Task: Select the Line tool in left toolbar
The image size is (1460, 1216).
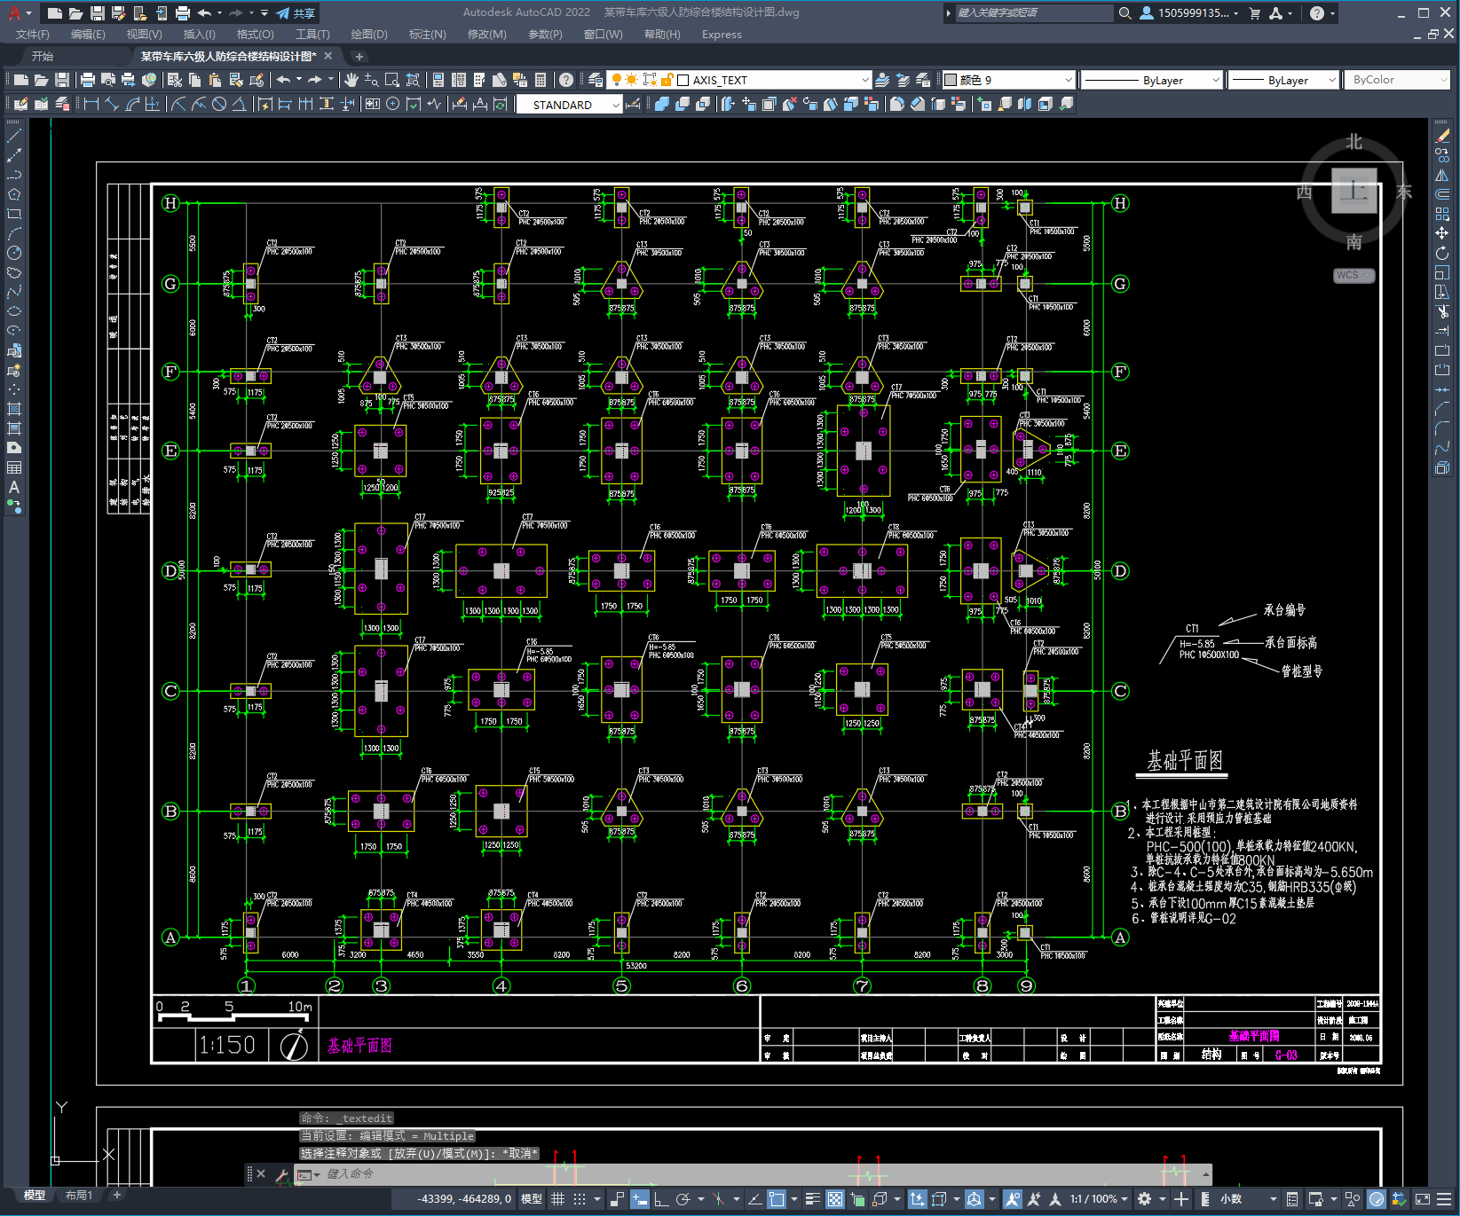Action: point(13,137)
